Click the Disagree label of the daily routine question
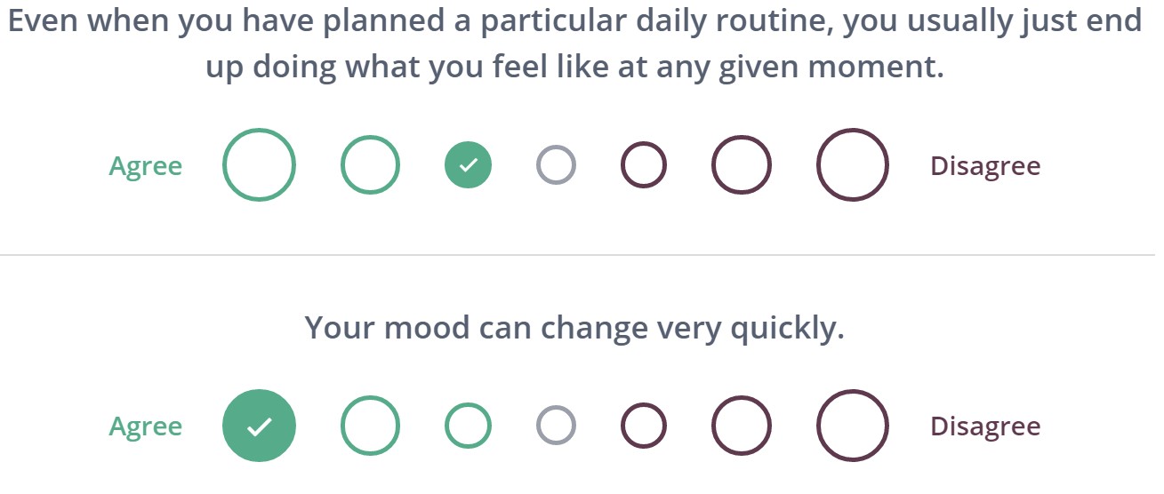 pyautogui.click(x=985, y=166)
